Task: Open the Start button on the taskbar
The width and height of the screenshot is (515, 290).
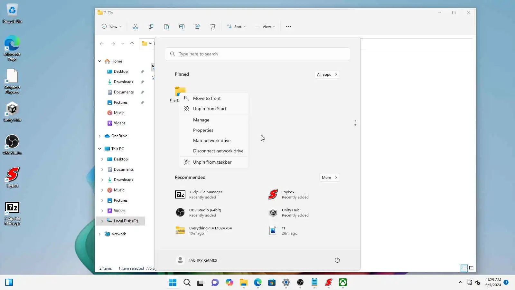Action: click(173, 283)
